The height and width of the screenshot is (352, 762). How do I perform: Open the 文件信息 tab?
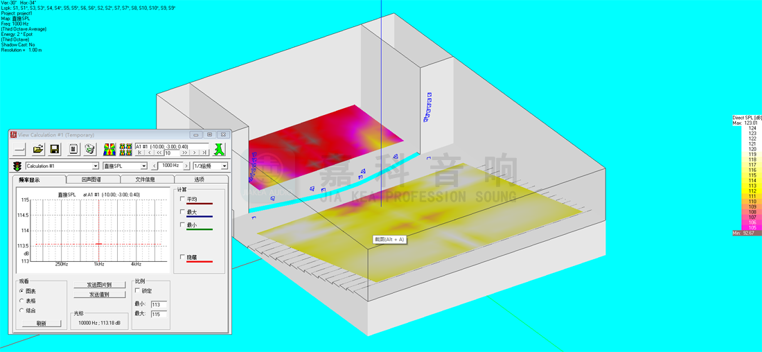click(x=145, y=179)
